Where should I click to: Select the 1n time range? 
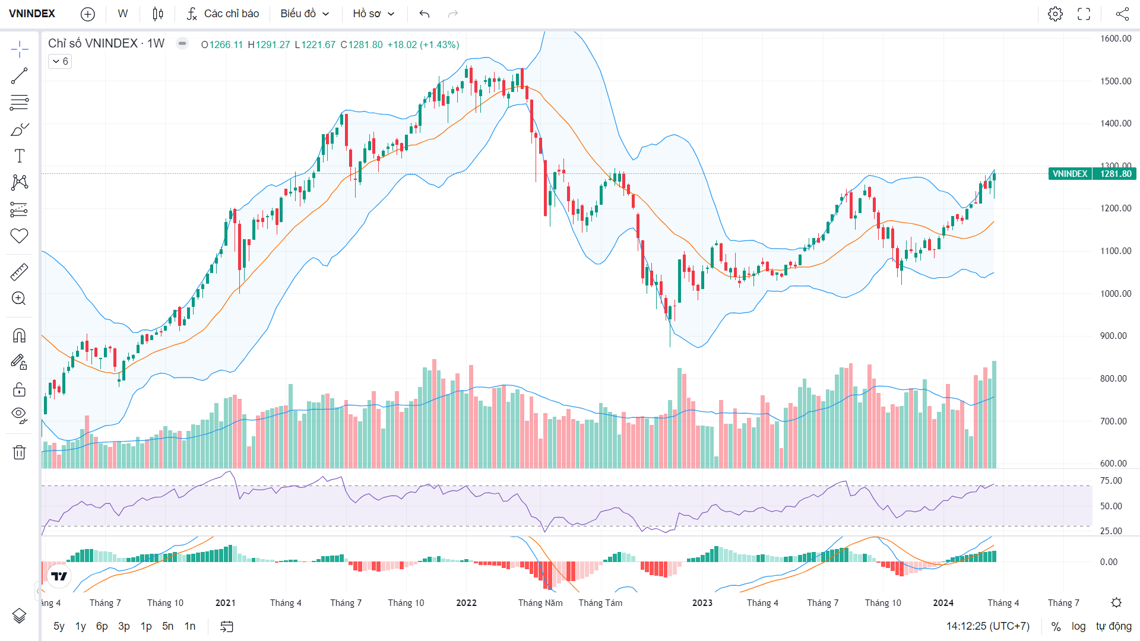click(x=190, y=627)
